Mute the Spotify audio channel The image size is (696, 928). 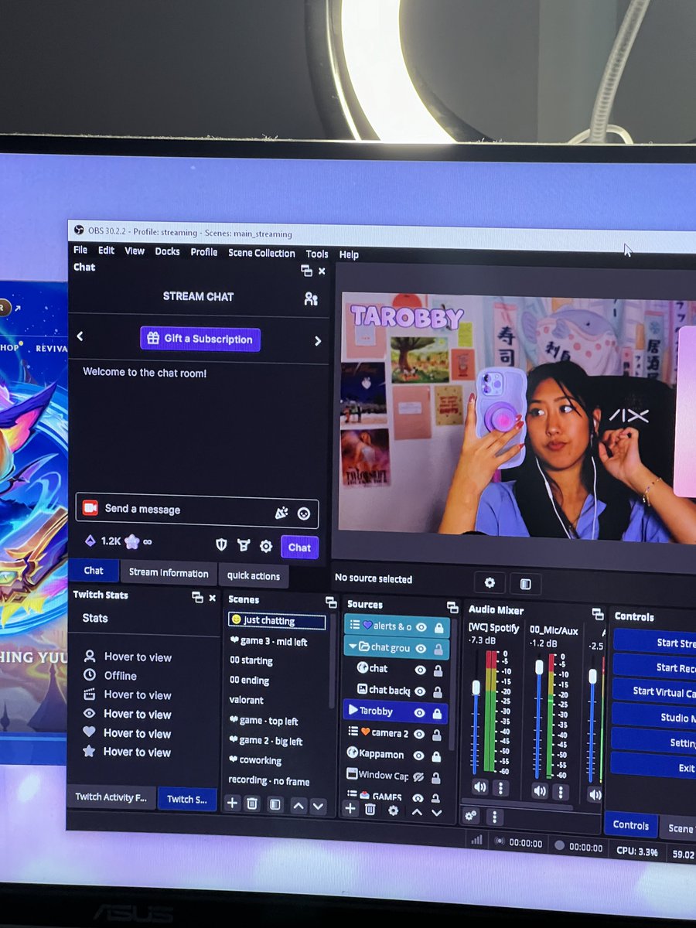[x=479, y=787]
